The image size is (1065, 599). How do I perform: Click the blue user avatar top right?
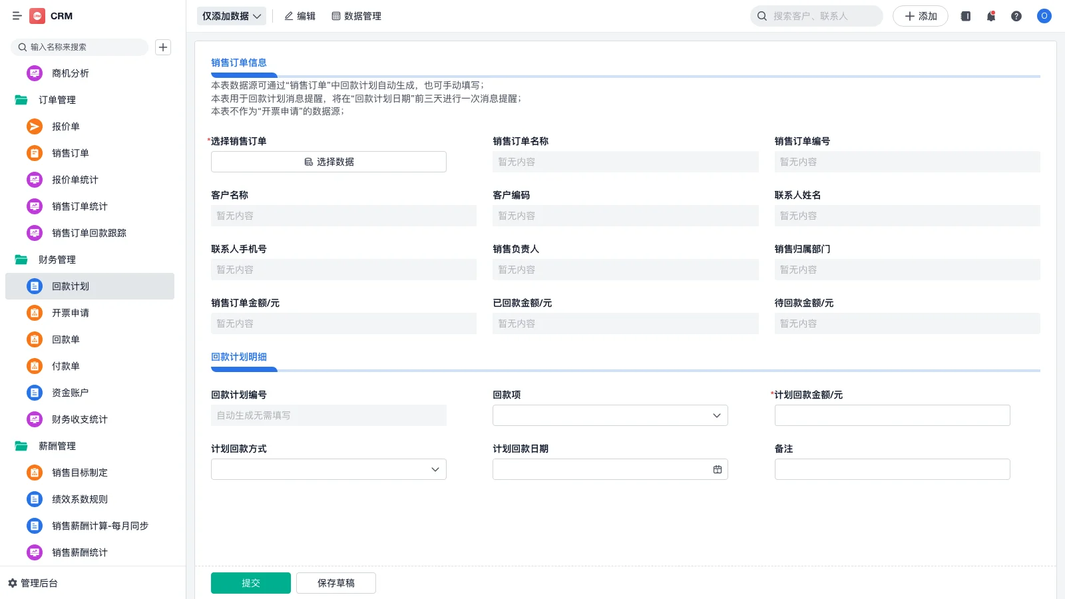tap(1044, 16)
